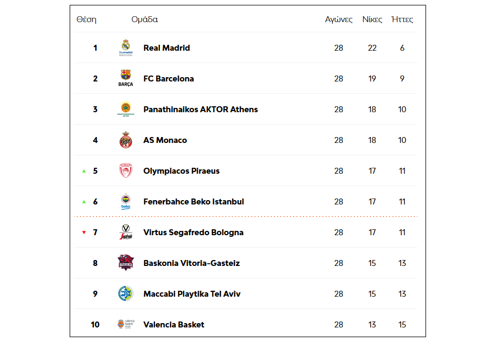486x342 pixels.
Task: Sort by the Αγώνες column header
Action: tap(339, 19)
